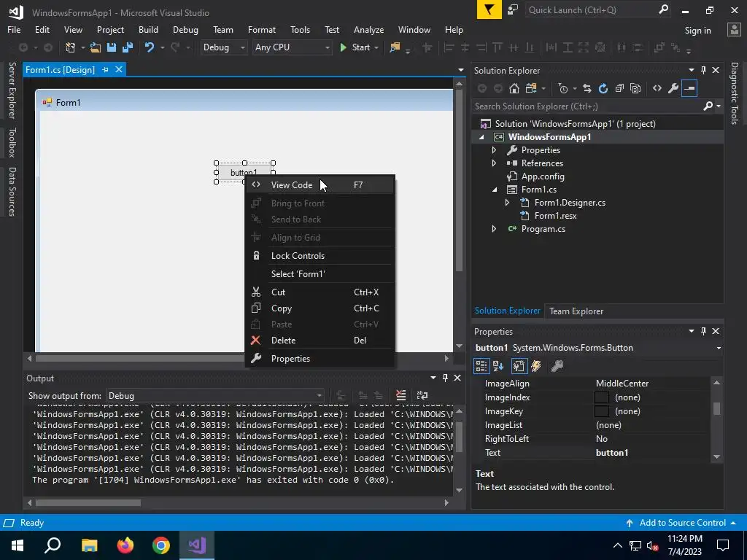Click the Collapse All icon in Solution Explorer
747x560 pixels.
click(619, 88)
